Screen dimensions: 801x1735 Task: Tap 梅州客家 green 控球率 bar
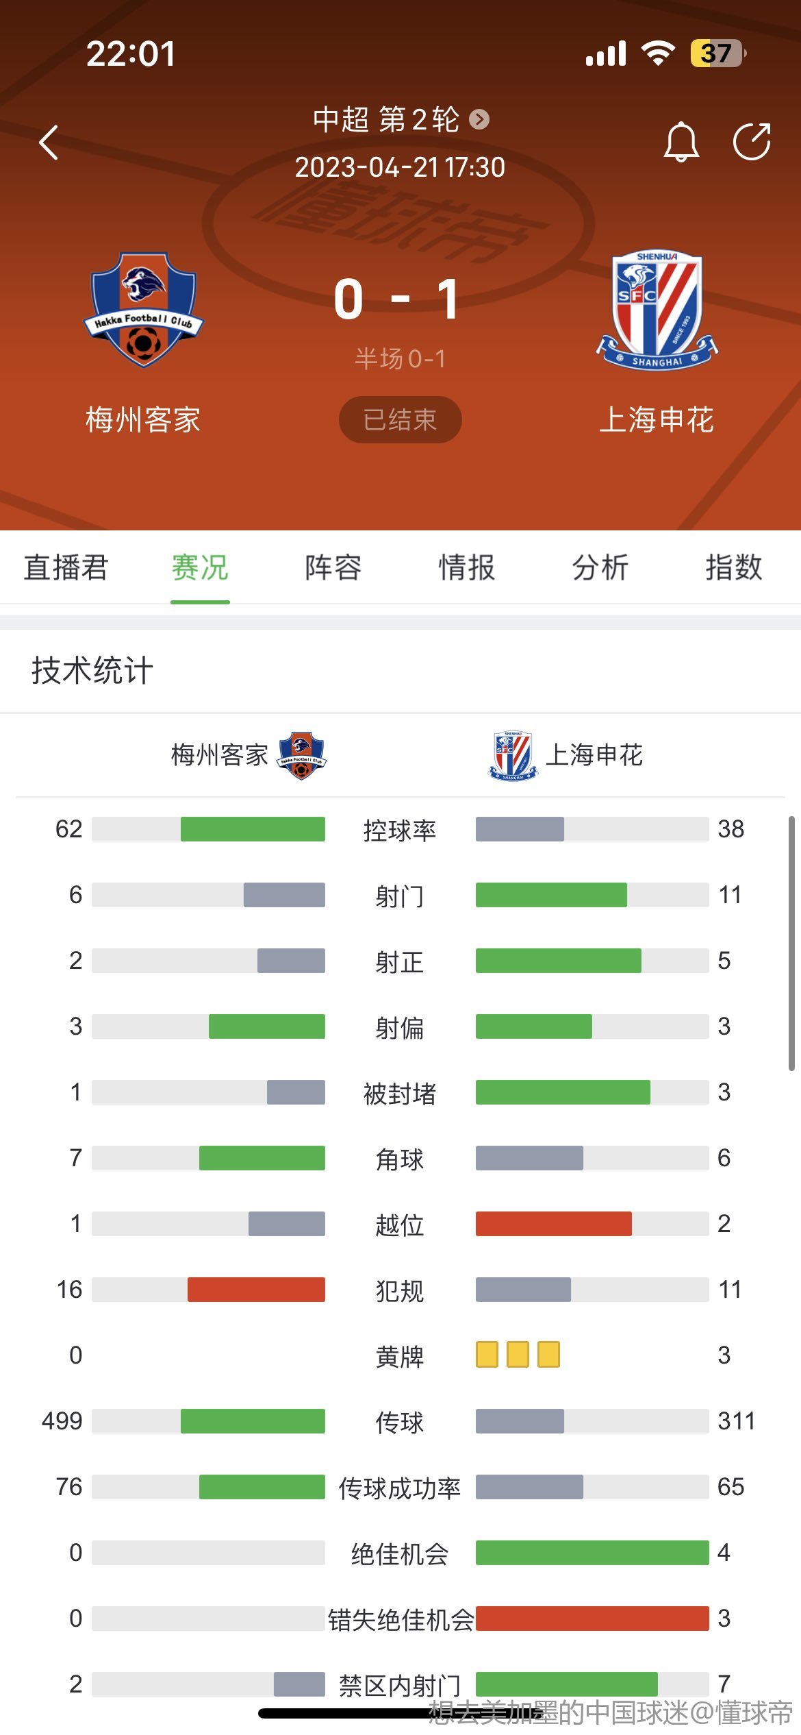[x=253, y=829]
